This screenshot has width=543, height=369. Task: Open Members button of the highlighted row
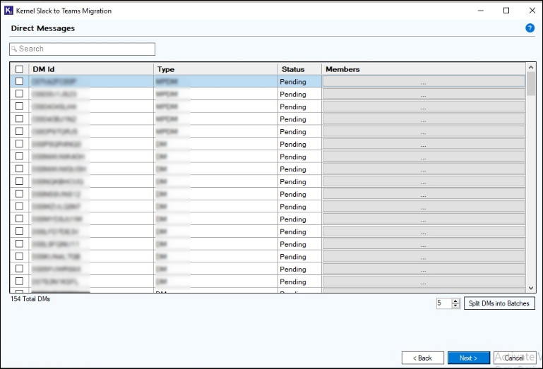[424, 81]
